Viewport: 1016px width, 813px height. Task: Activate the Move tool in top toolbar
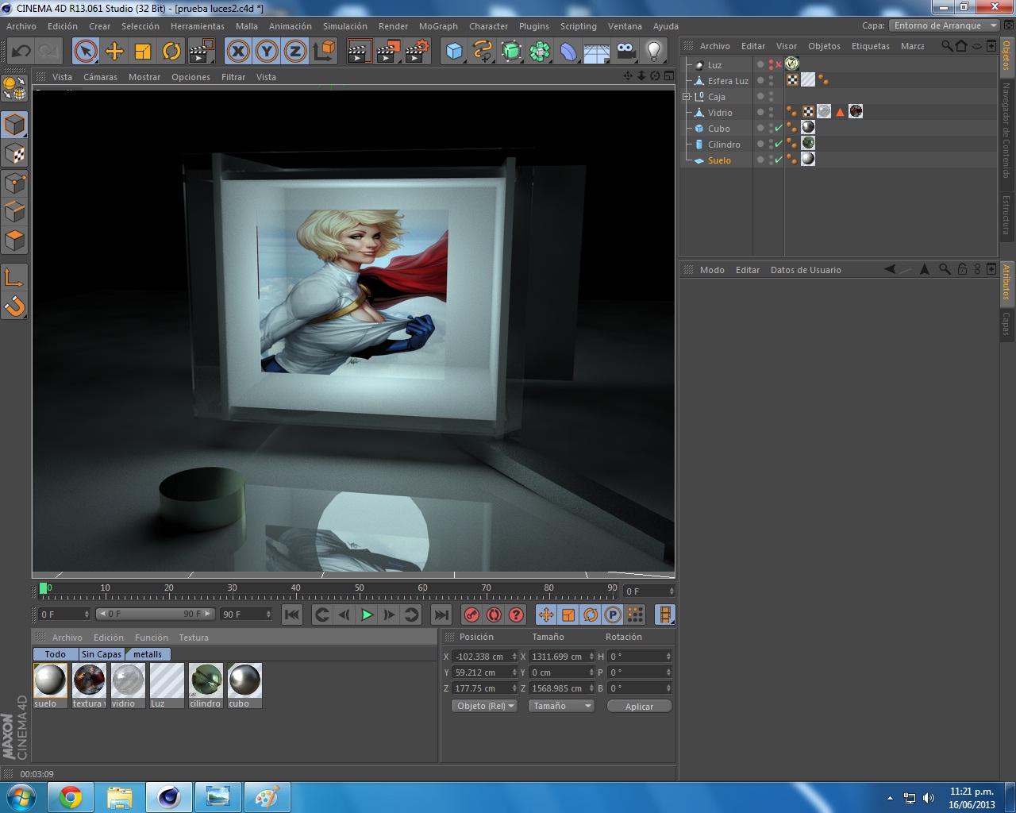(114, 52)
